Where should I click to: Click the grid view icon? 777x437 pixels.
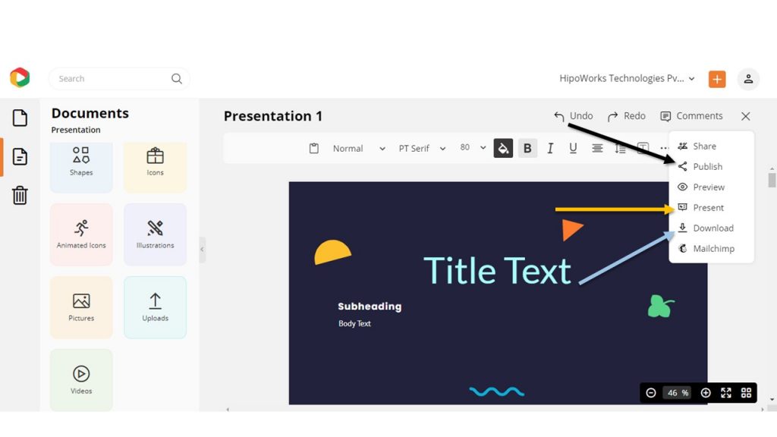pos(747,393)
